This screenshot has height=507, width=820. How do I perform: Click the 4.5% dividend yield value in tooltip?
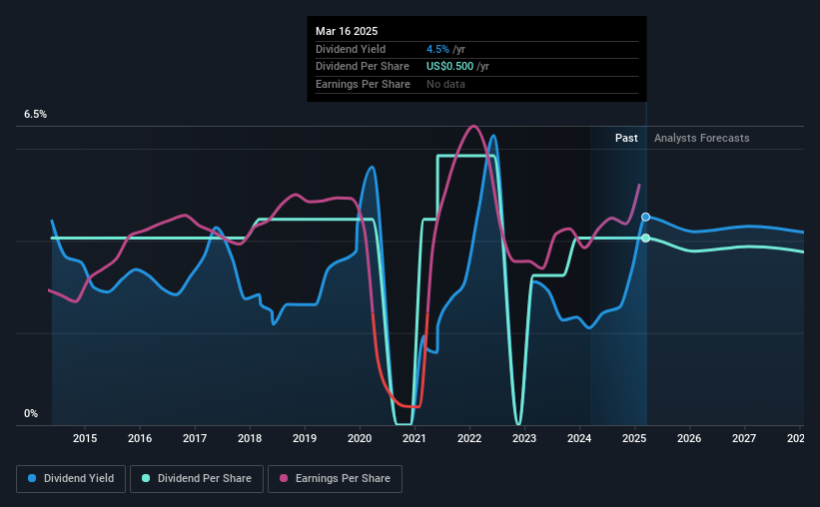pos(437,49)
